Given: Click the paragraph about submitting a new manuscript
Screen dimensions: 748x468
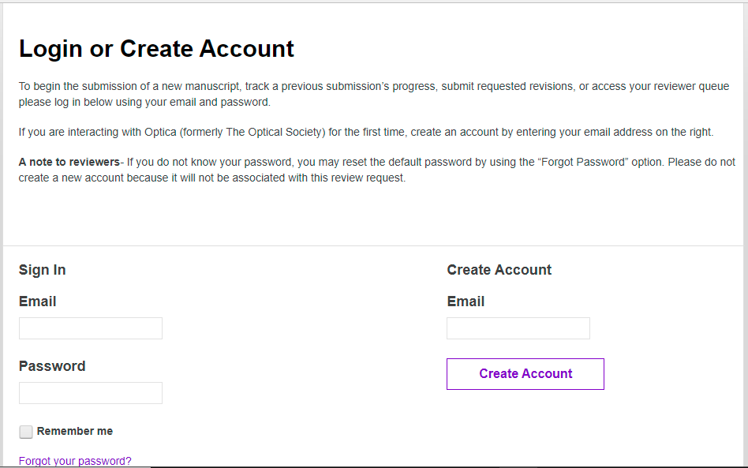Looking at the screenshot, I should [x=237, y=87].
